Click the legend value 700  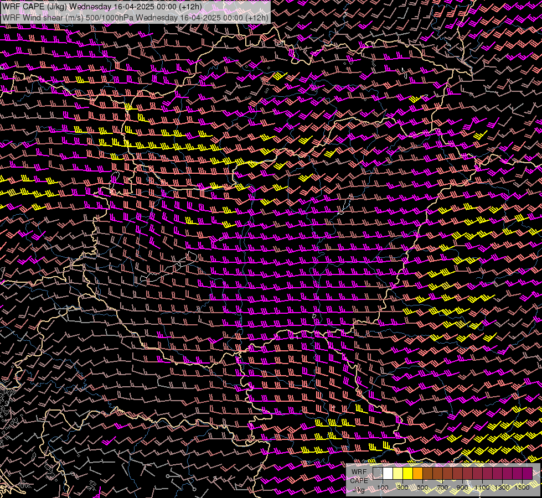[442, 487]
